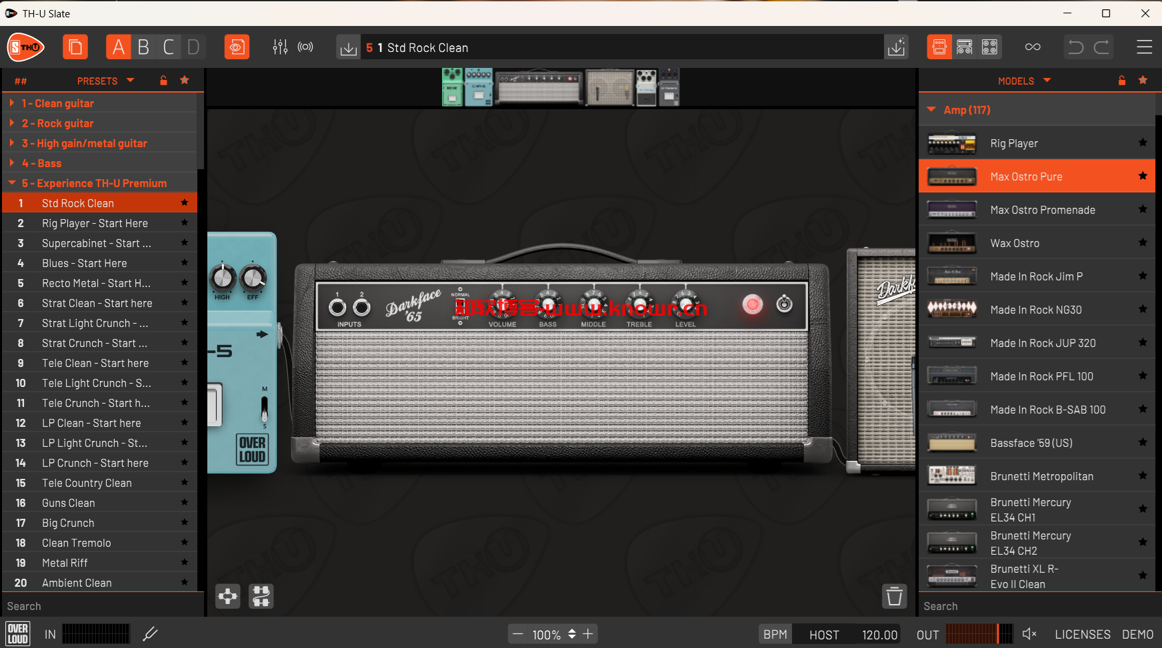Flip the amp bright switch
The width and height of the screenshot is (1162, 648).
[x=460, y=306]
